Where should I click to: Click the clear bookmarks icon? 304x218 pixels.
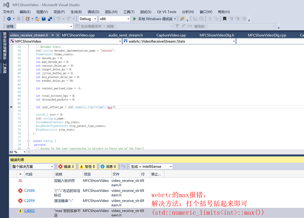pyautogui.click(x=244, y=19)
